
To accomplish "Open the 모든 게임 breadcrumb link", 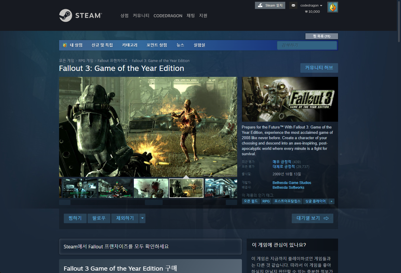I will (x=66, y=61).
